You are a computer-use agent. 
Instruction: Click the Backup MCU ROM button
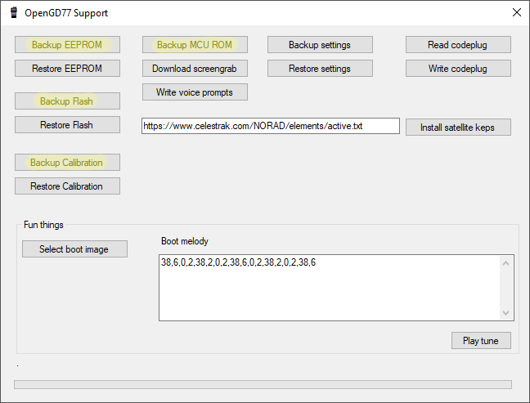click(x=195, y=45)
